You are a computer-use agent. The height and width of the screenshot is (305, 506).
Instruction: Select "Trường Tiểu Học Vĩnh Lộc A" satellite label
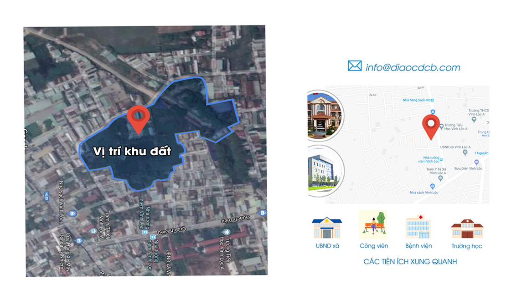coord(225,253)
